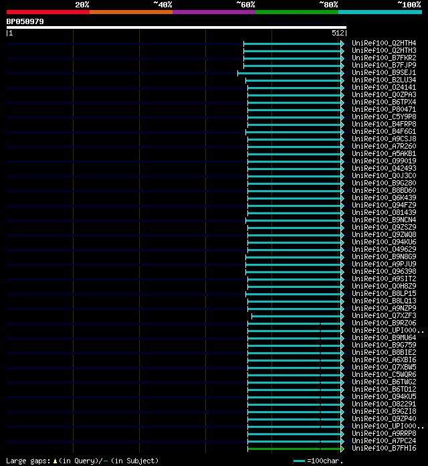Click the UniRef100_A9PJU9 subject name
This screenshot has width=428, height=466.
tap(384, 264)
